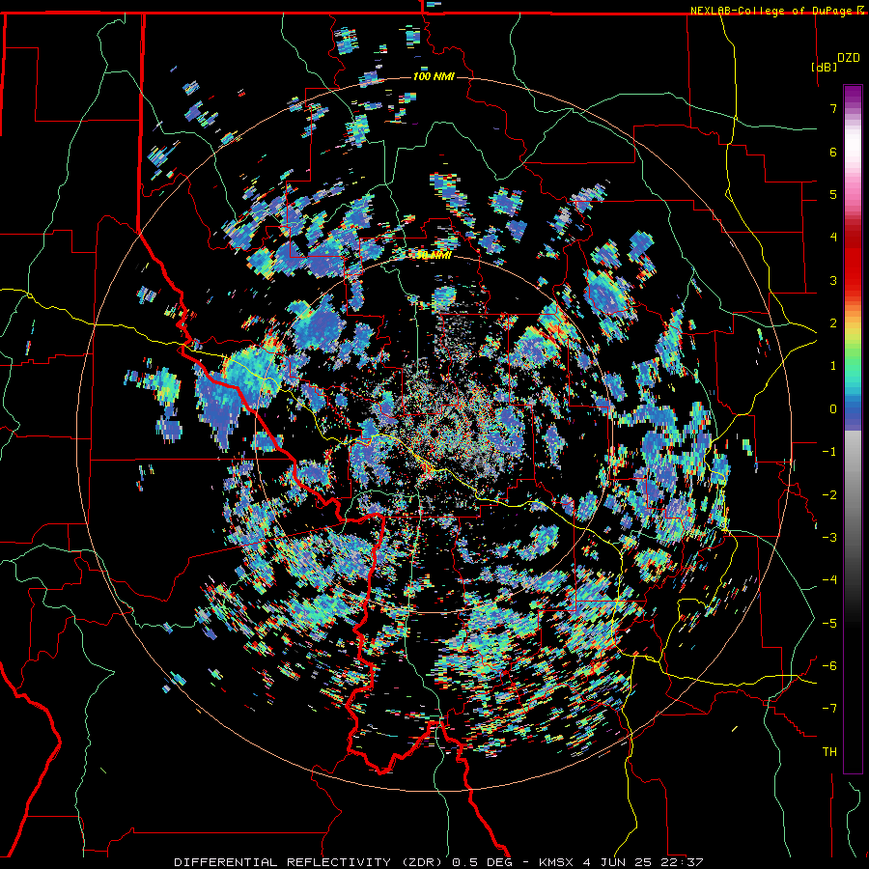
Task: Click the -5 value on the color scale
Action: point(829,624)
